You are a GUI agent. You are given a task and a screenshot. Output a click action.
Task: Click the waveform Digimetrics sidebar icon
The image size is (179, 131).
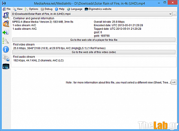(x=6, y=66)
